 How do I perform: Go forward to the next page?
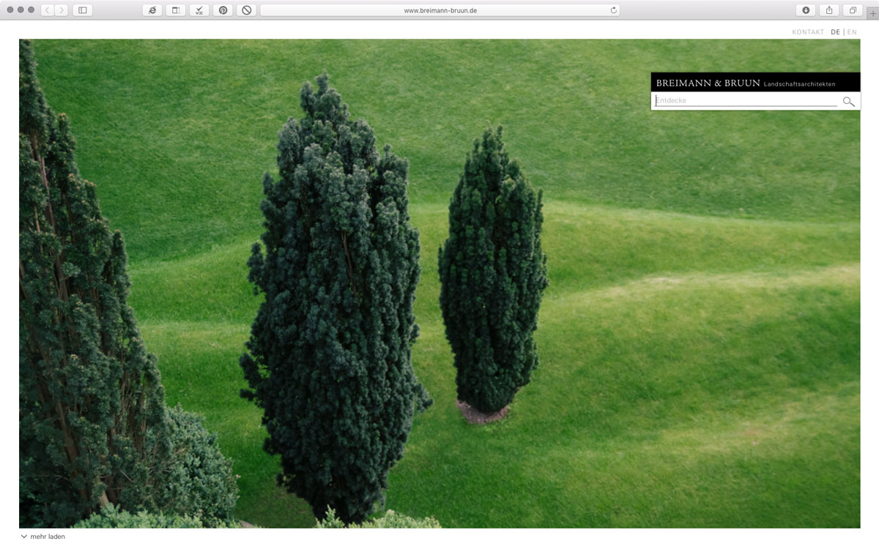point(62,10)
